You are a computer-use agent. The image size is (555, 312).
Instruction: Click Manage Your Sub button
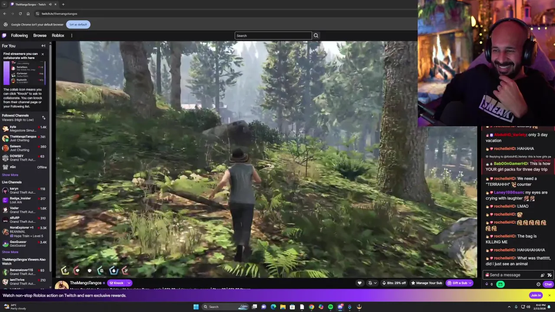pos(426,283)
